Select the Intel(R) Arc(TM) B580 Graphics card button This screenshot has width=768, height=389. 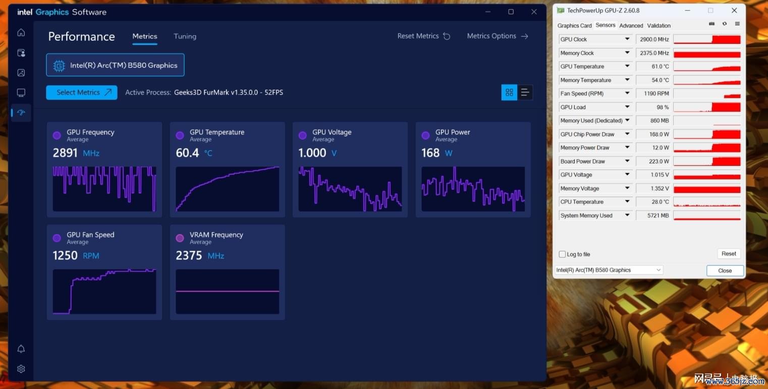[115, 65]
